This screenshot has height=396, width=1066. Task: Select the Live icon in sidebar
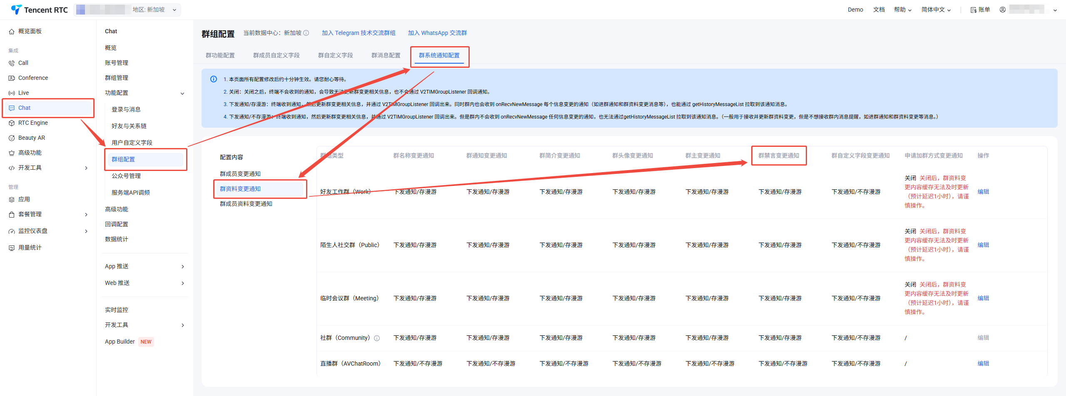tap(12, 93)
